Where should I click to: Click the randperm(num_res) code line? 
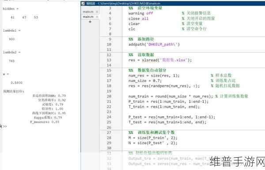(164, 86)
